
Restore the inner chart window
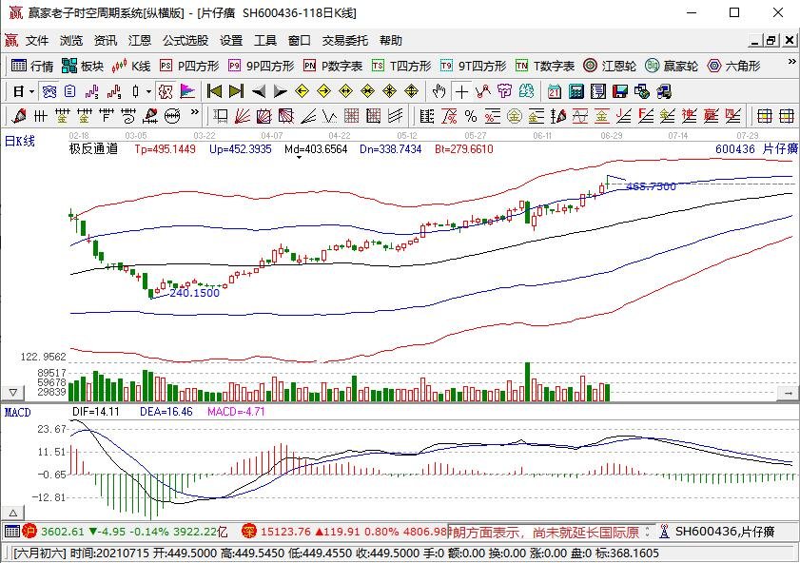pyautogui.click(x=771, y=40)
